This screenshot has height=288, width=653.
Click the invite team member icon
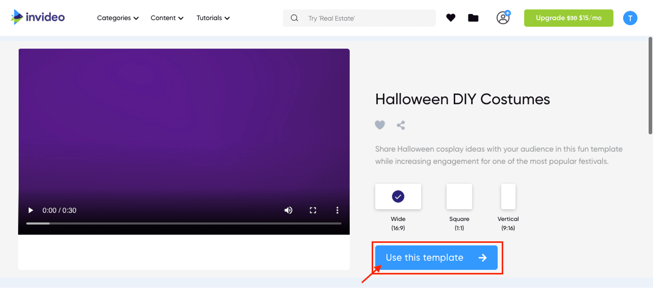(502, 18)
